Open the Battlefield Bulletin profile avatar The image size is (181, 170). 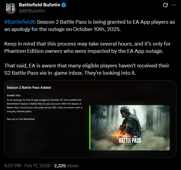10,8
